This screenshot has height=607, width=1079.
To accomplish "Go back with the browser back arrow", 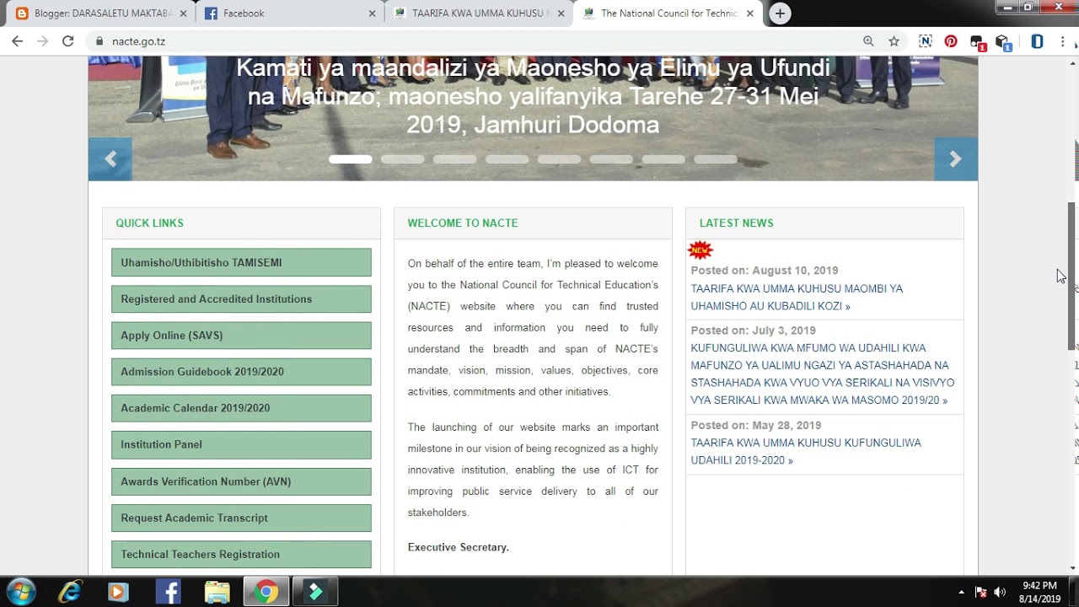I will (17, 40).
